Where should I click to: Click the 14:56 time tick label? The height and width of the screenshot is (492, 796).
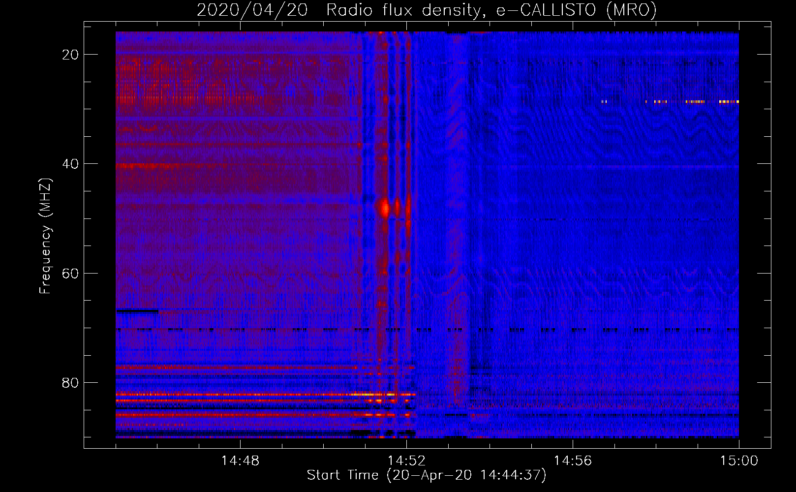(x=573, y=461)
